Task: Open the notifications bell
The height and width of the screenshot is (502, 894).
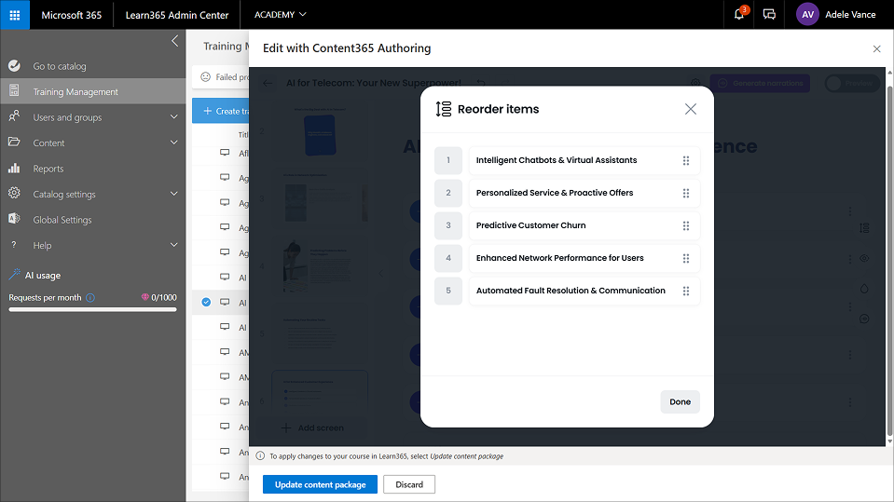Action: (x=739, y=15)
